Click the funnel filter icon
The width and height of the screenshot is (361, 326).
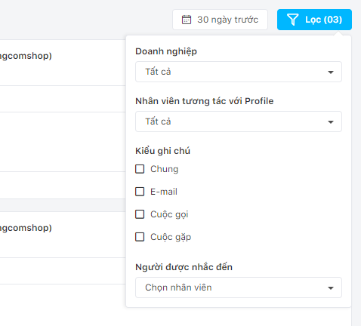pos(292,20)
